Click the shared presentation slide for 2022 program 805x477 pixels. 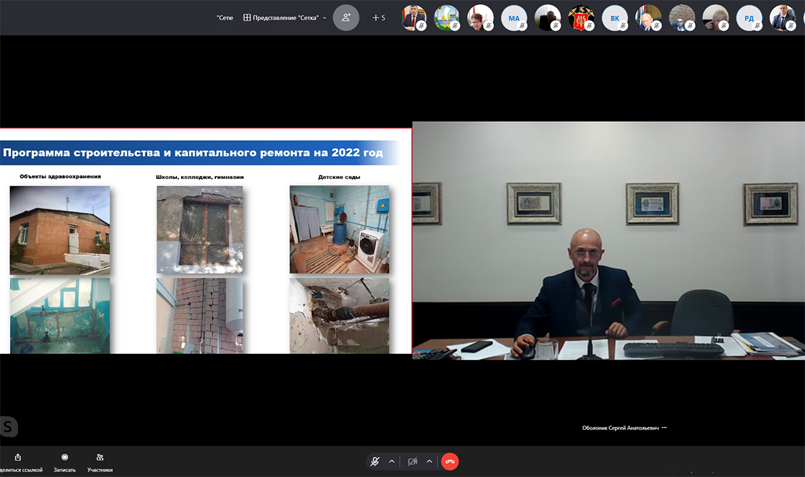click(x=205, y=241)
